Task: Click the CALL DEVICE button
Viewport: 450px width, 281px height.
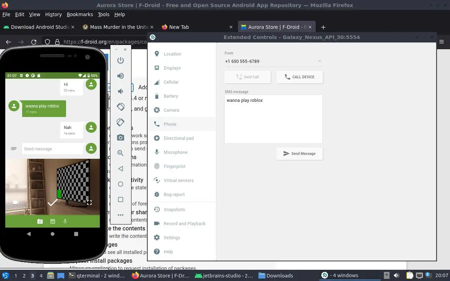Action: pos(300,77)
